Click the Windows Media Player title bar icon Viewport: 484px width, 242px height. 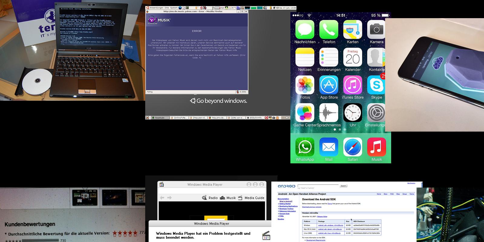(162, 184)
